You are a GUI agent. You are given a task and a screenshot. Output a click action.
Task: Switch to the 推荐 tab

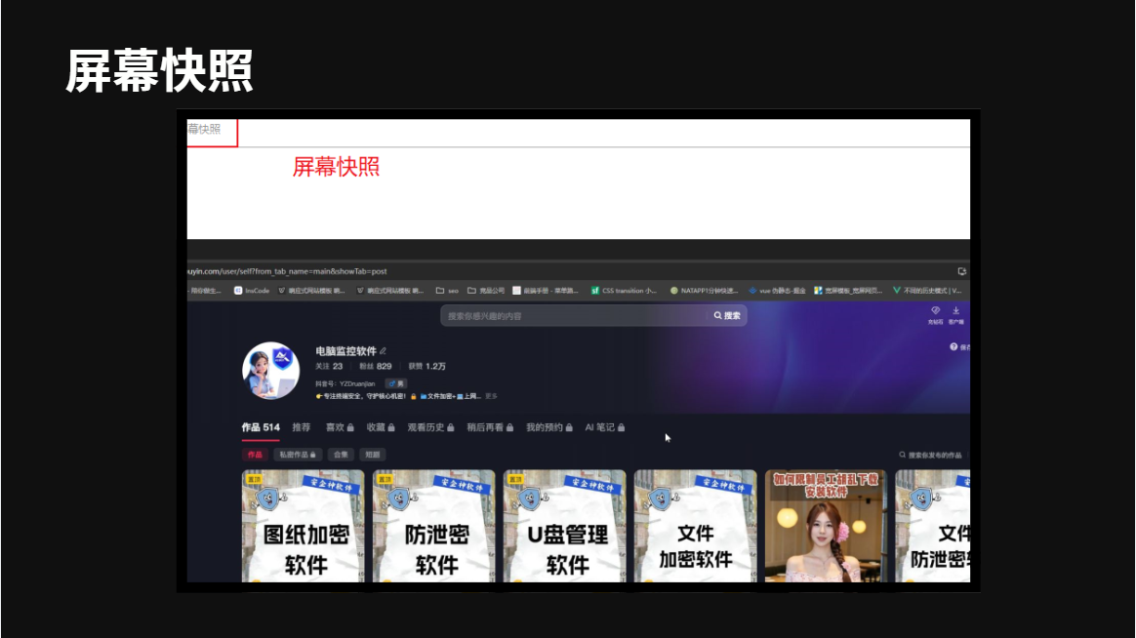pos(302,427)
